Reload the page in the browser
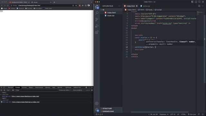The image size is (206, 116). [8, 5]
